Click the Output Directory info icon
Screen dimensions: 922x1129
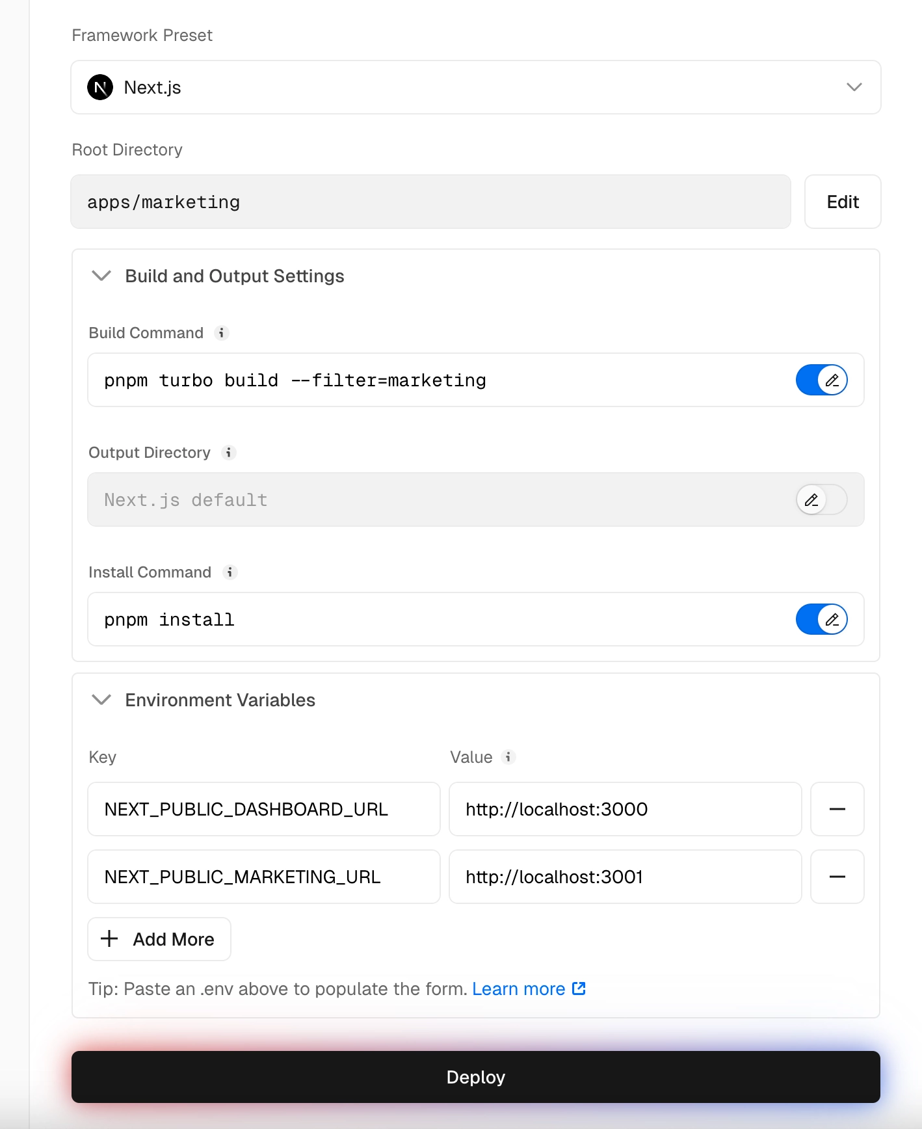(228, 453)
